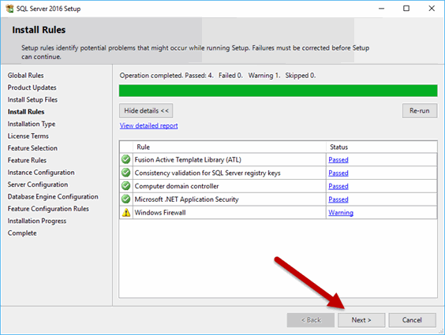
Task: Click the Cancel button
Action: (x=412, y=320)
